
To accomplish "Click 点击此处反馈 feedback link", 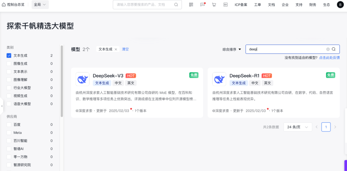I will pyautogui.click(x=329, y=58).
